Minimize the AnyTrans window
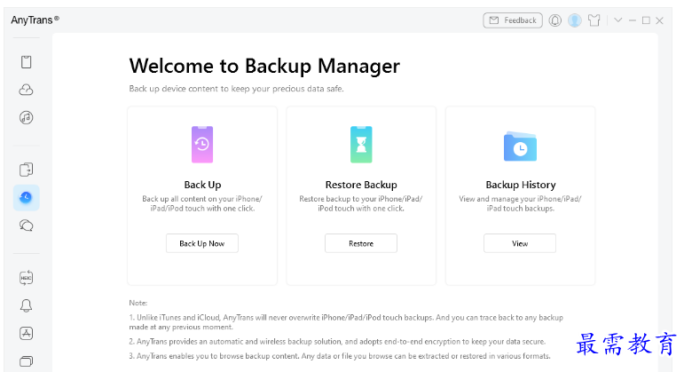This screenshot has height=372, width=684. point(632,20)
